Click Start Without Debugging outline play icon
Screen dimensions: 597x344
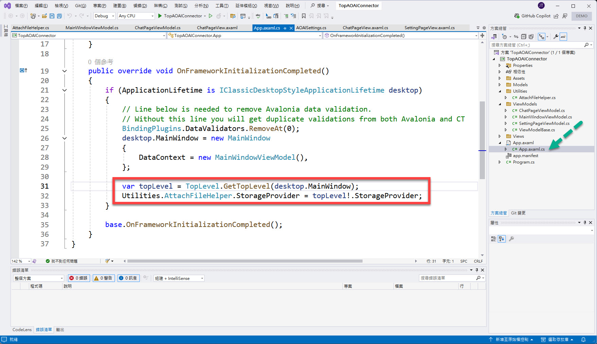211,16
